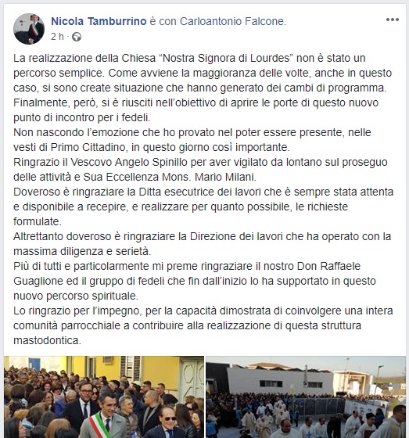Open Nicola Tamburrino's round profile picture
This screenshot has width=409, height=438.
pos(29,29)
